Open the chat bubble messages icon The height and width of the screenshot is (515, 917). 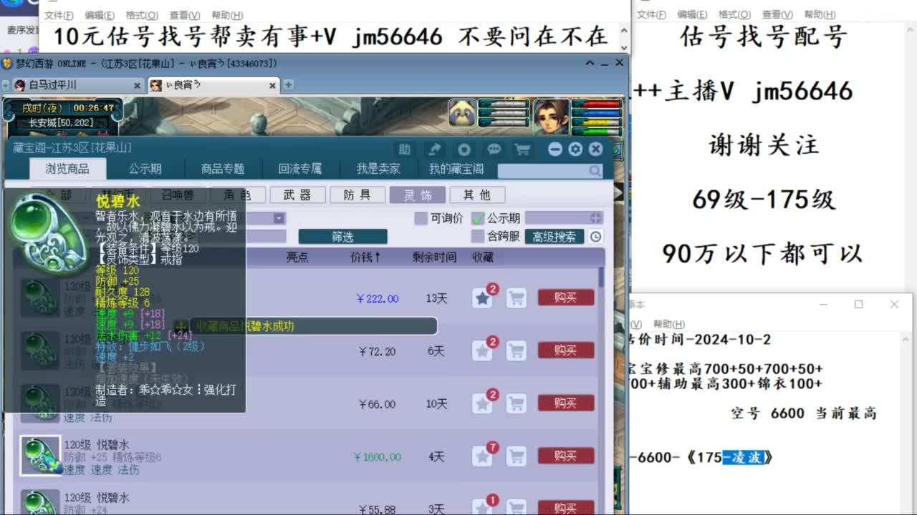pyautogui.click(x=494, y=149)
